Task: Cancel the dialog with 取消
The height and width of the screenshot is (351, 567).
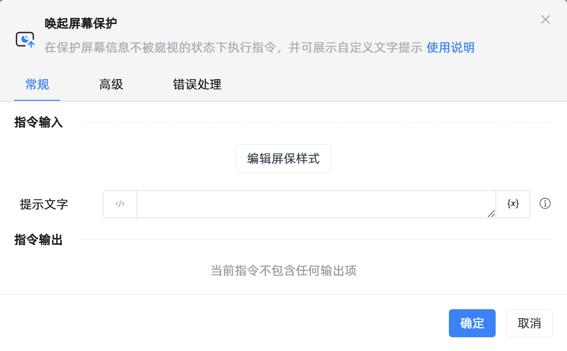Action: (x=529, y=323)
